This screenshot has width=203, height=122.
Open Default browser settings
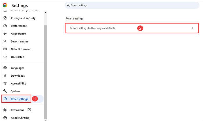(x=21, y=49)
